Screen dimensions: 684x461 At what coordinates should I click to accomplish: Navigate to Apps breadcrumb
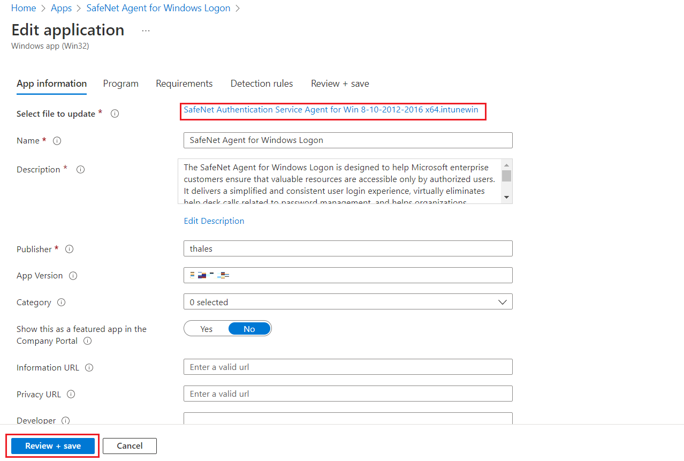[62, 8]
